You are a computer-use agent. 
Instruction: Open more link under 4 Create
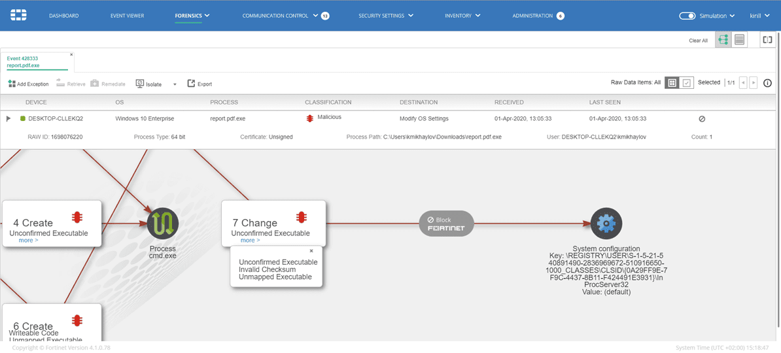pos(28,241)
